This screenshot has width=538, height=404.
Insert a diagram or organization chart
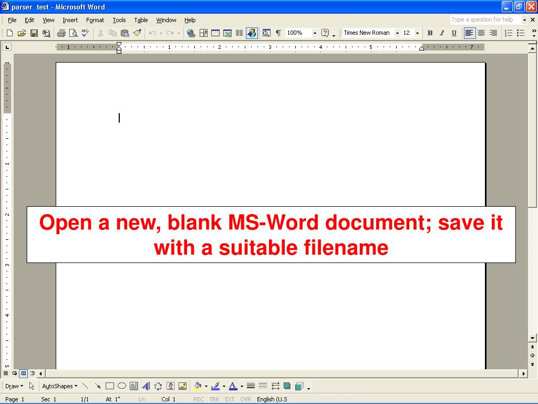pos(158,386)
